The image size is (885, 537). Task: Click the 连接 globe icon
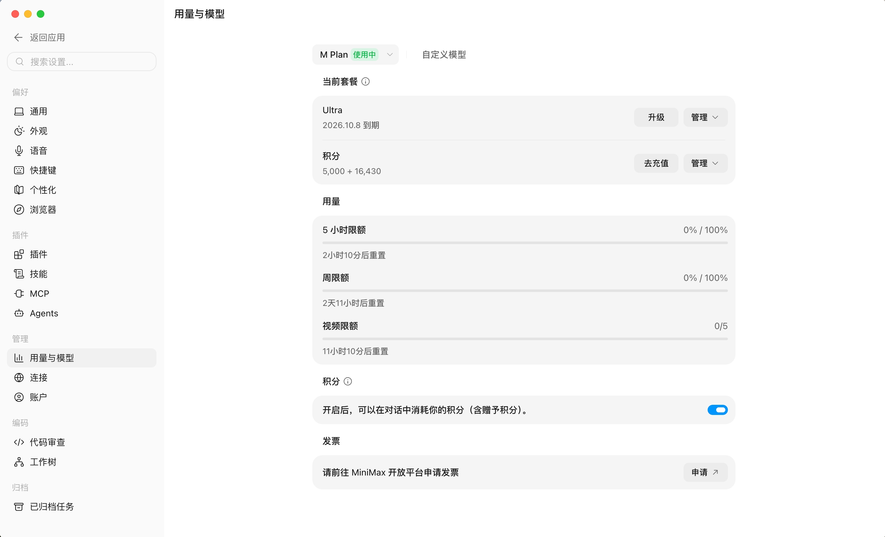(19, 378)
